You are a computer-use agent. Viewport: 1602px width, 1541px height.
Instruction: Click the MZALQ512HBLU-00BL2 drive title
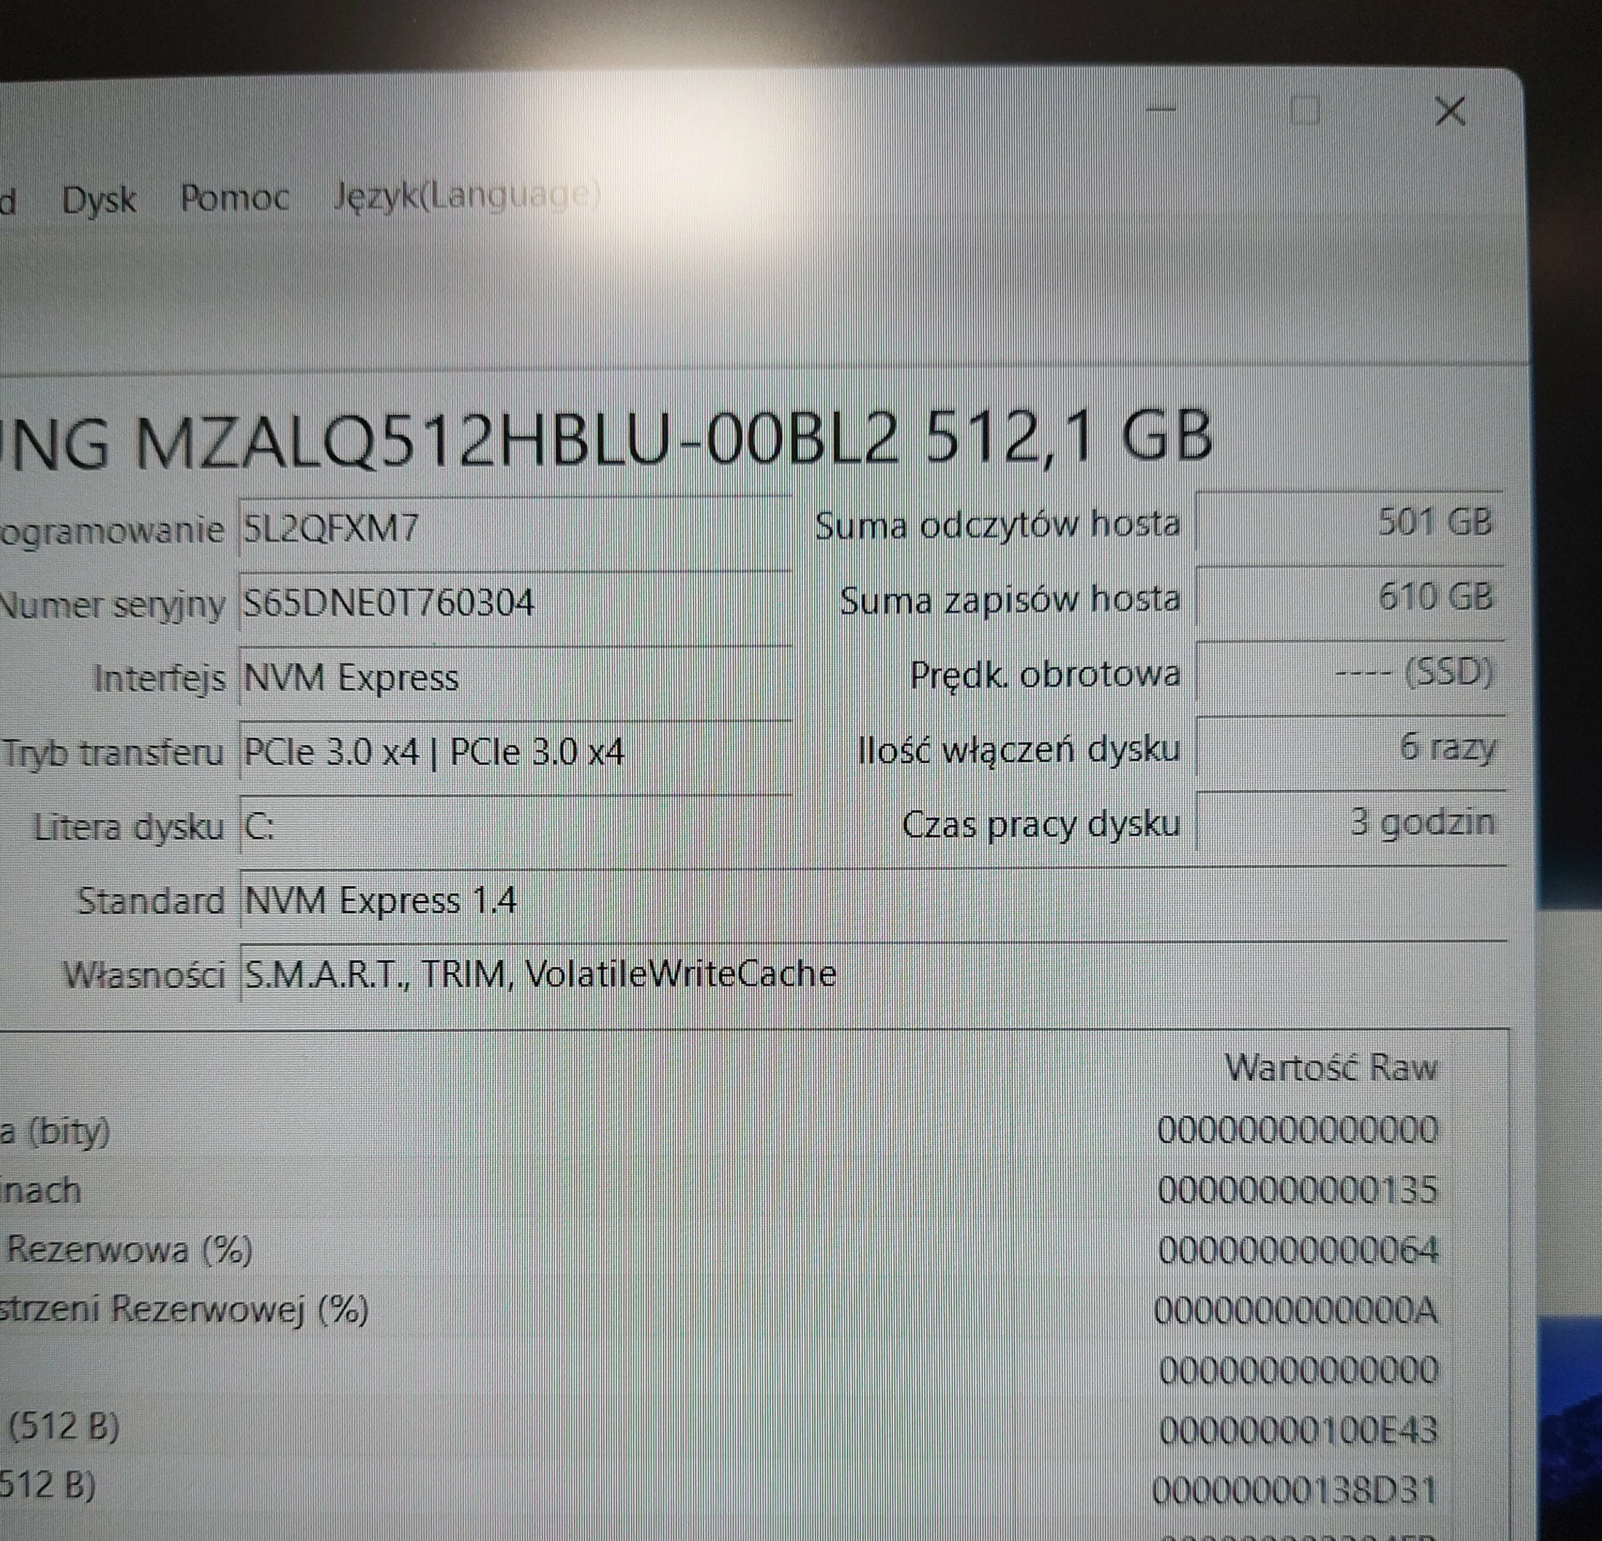click(605, 442)
